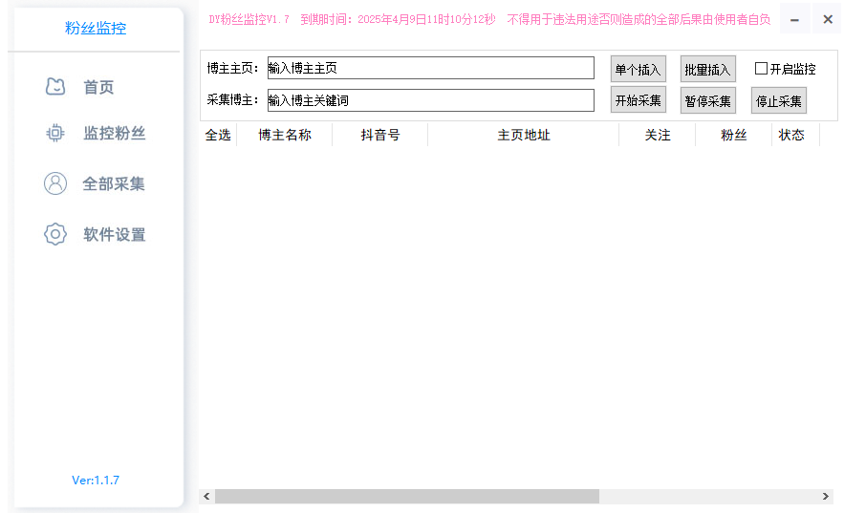844x513 pixels.
Task: Click the horizontal scrollbar left arrow
Action: click(206, 497)
